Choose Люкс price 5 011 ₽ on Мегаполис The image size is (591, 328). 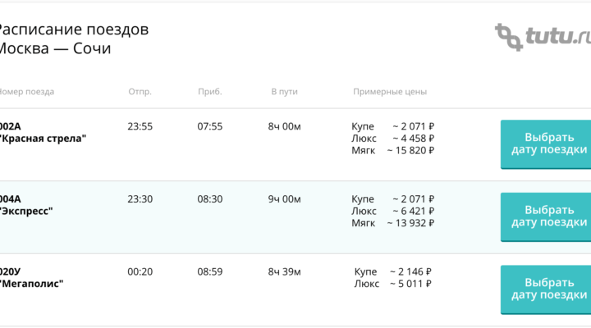point(411,284)
